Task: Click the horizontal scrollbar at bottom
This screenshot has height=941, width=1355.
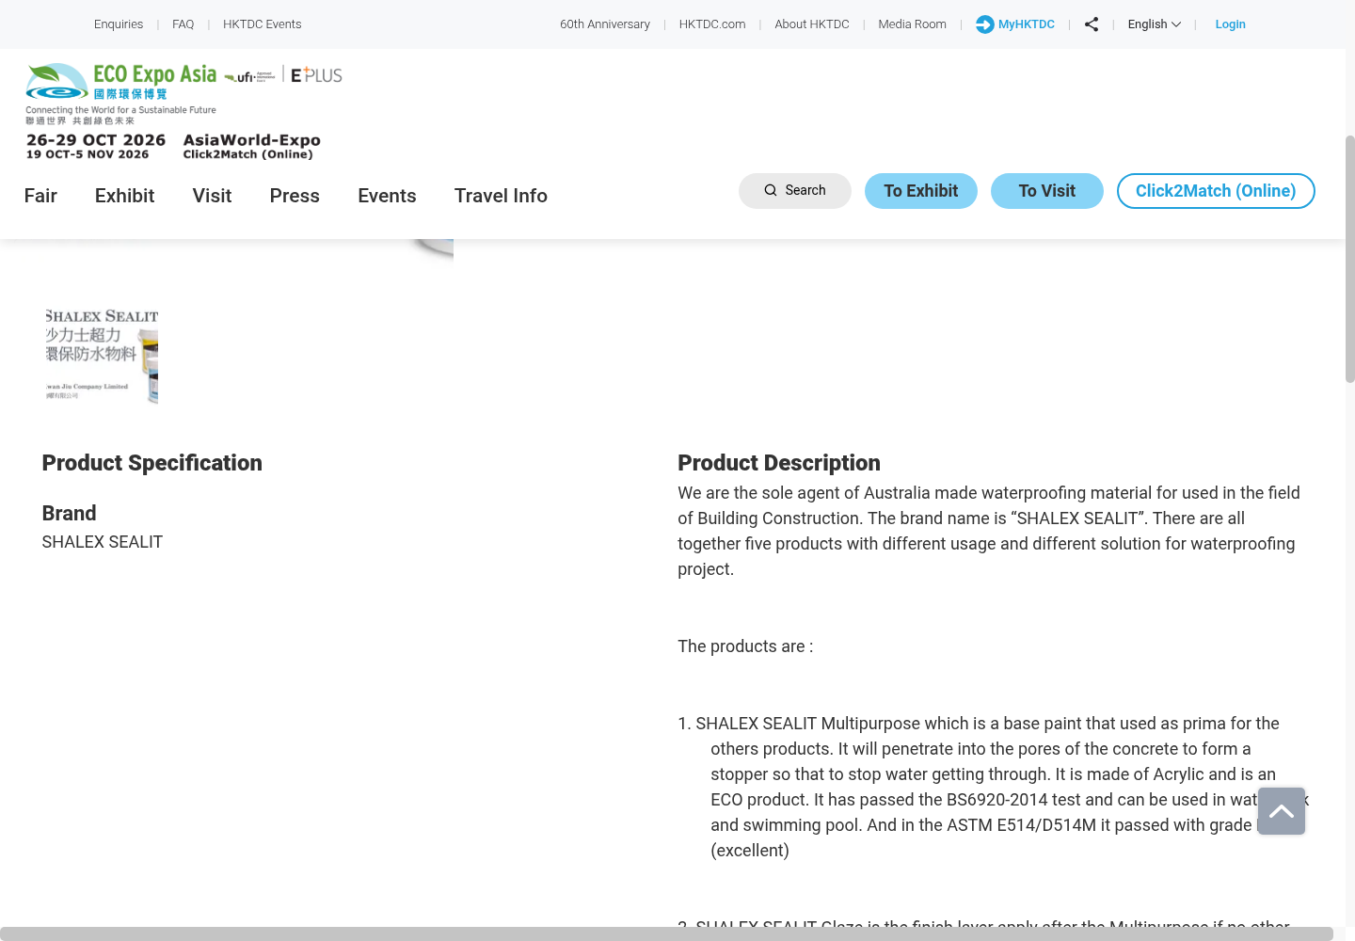Action: (x=666, y=933)
